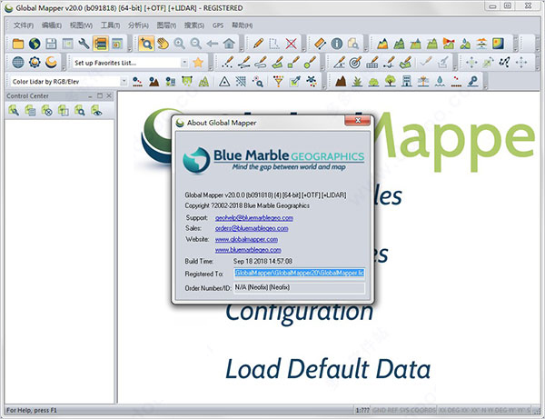Screen dimensions: 545x419
Task: Click the Lidar water drop classification icon
Action: coord(440,82)
